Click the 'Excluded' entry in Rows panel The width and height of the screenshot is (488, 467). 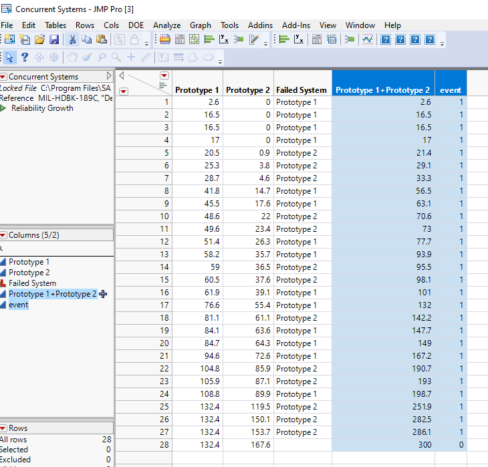tap(15, 460)
